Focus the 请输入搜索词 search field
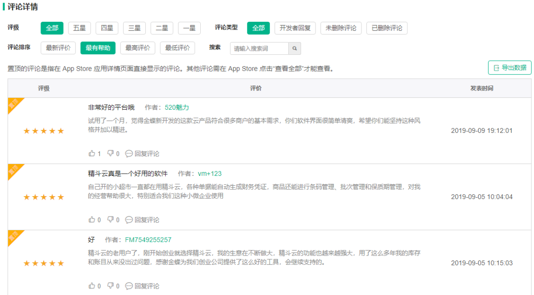 tap(260, 48)
